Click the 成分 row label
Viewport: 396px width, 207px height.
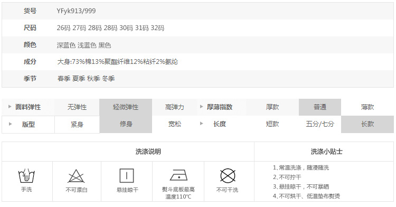tap(30, 62)
